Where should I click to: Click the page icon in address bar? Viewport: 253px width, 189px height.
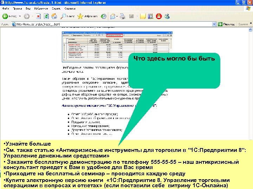(14, 24)
